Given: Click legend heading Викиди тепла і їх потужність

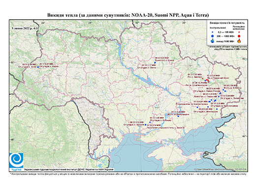Looking at the screenshot, I should coord(227,23).
